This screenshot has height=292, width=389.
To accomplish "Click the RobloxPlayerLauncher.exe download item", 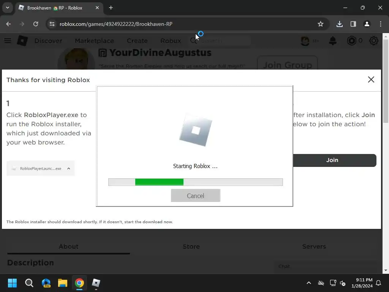I will pos(40,168).
